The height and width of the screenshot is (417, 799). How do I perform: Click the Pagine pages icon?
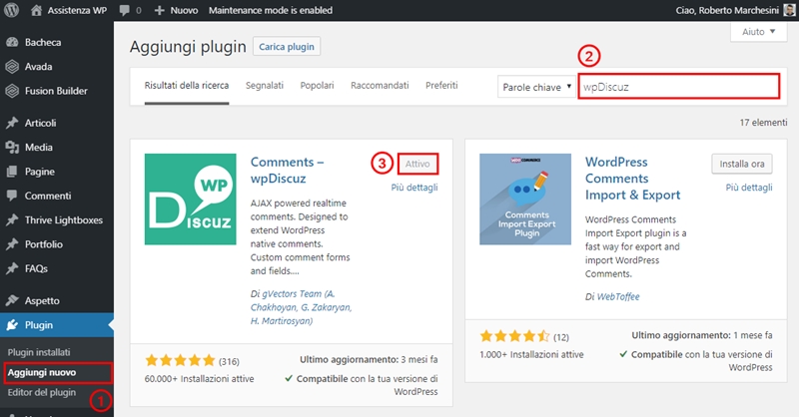(12, 172)
